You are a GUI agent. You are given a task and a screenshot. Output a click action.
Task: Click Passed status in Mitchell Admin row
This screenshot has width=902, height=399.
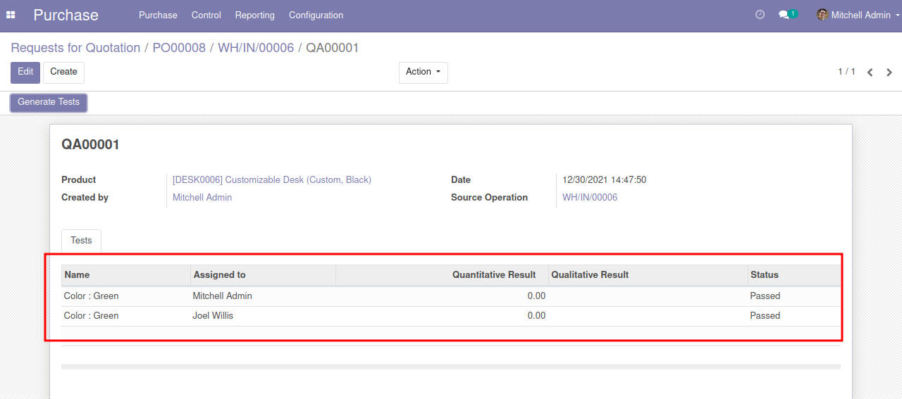coord(765,296)
